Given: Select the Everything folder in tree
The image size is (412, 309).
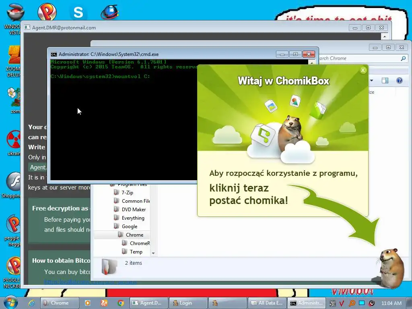Looking at the screenshot, I should coord(129,218).
